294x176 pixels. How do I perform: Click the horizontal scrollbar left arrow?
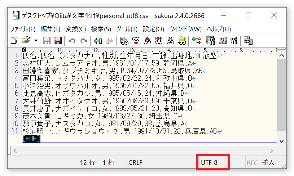click(x=15, y=150)
